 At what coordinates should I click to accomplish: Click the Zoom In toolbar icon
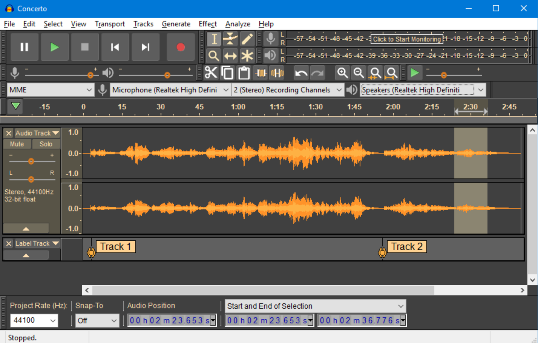coord(342,73)
